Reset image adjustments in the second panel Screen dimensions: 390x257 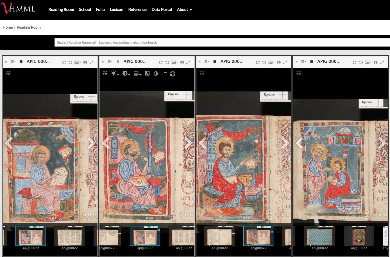pyautogui.click(x=173, y=74)
